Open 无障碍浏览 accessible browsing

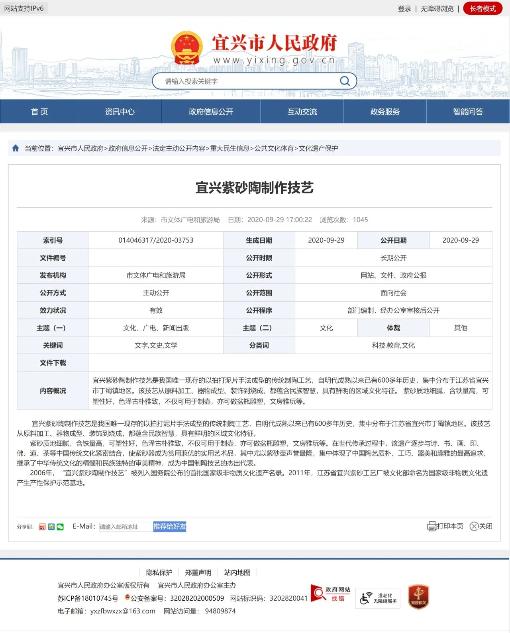tap(437, 9)
